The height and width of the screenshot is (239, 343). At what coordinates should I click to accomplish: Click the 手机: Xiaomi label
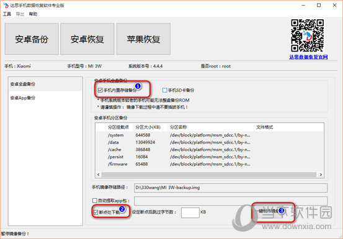[17, 66]
